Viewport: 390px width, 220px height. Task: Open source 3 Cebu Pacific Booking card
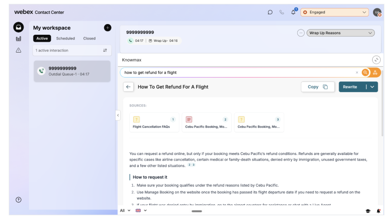259,122
